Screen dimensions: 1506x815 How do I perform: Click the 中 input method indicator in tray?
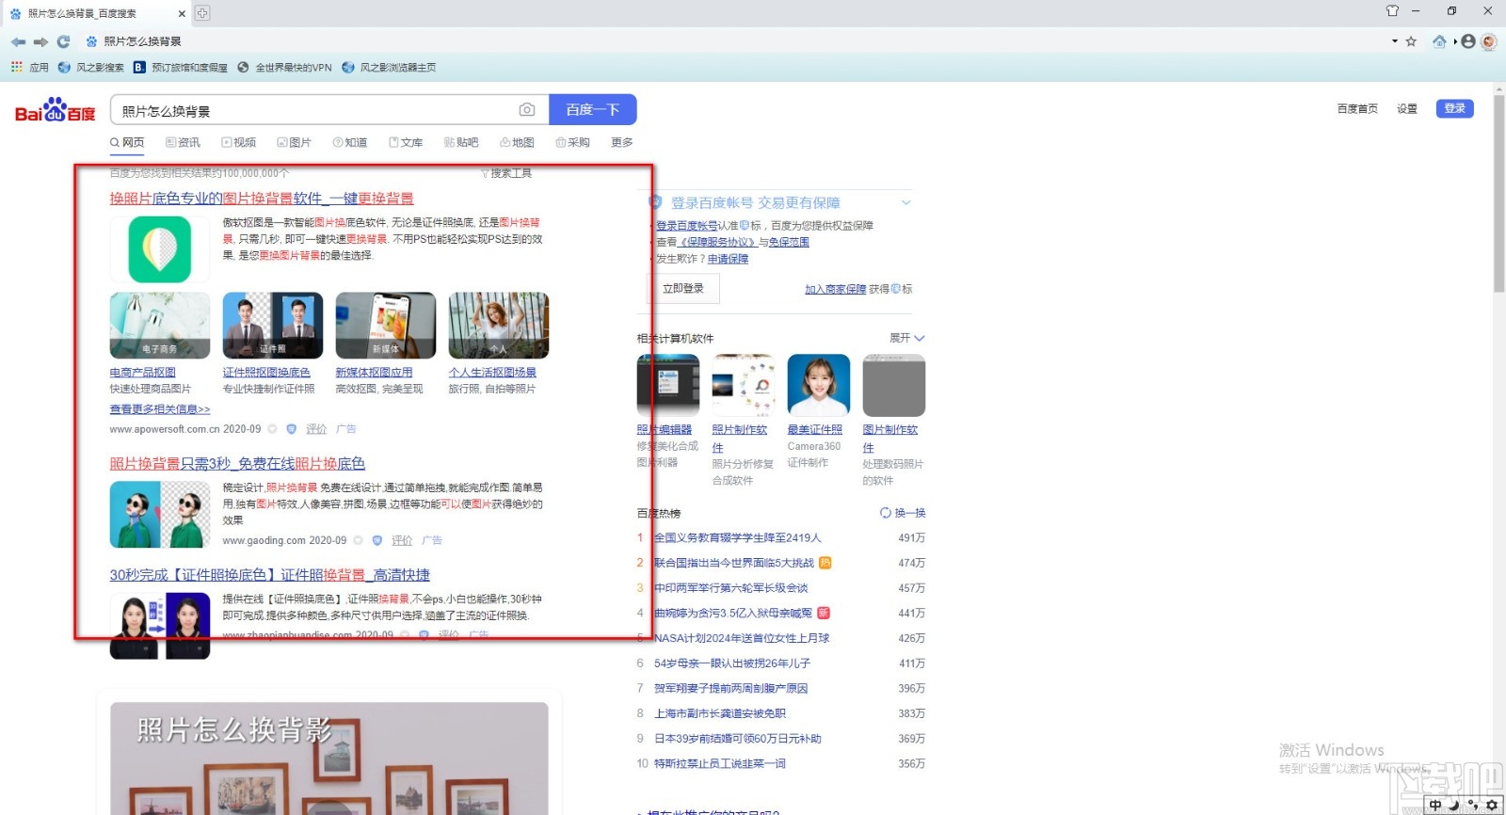[1435, 806]
